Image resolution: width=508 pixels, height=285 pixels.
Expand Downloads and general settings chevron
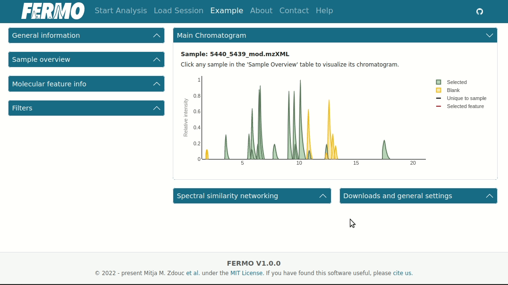pos(489,196)
